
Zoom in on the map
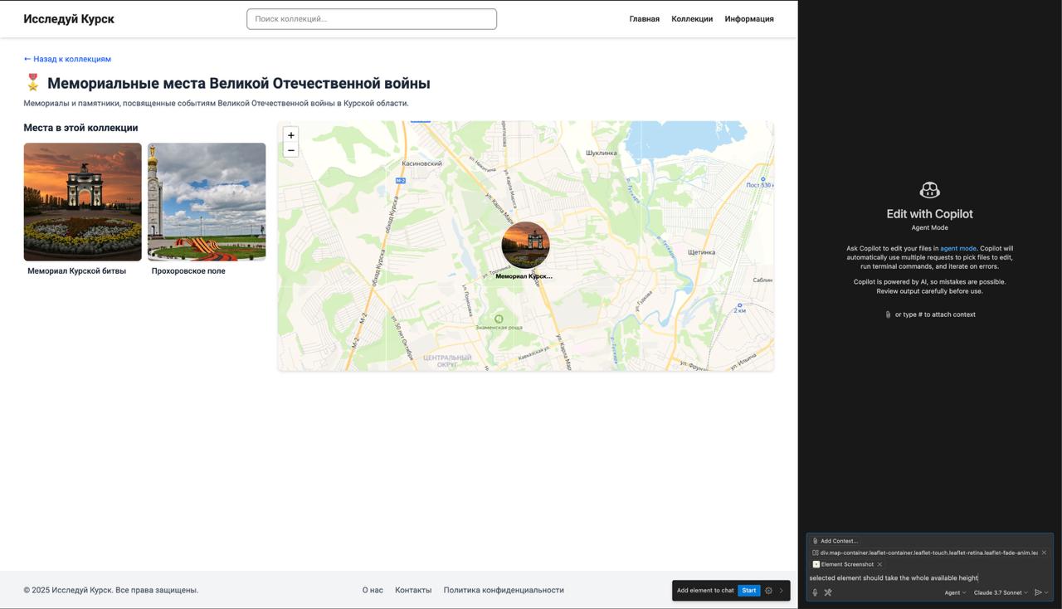point(290,135)
